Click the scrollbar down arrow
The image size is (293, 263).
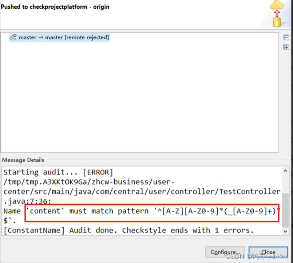point(285,231)
